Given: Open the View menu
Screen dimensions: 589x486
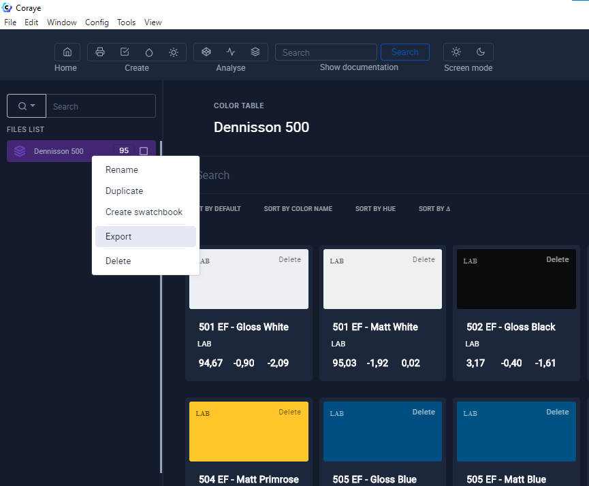Looking at the screenshot, I should tap(153, 22).
